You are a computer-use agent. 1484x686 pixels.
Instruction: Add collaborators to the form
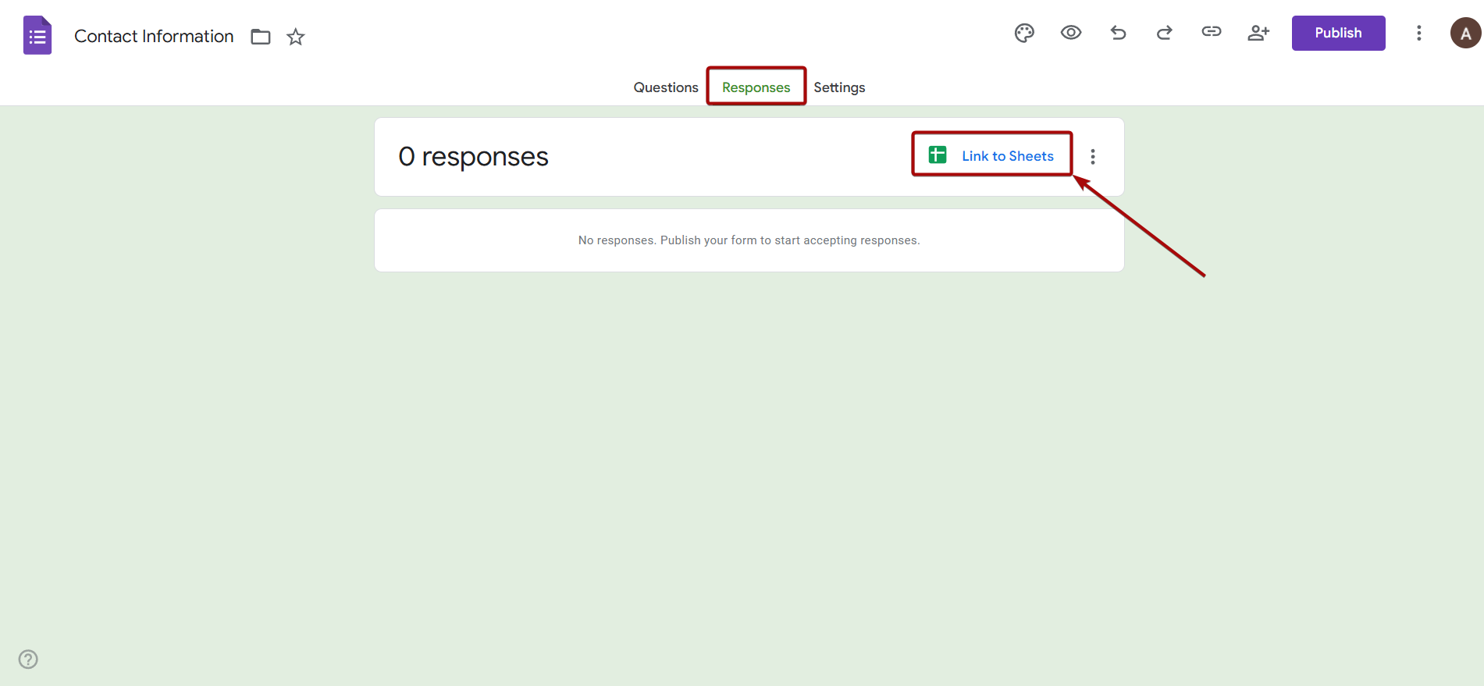coord(1258,33)
